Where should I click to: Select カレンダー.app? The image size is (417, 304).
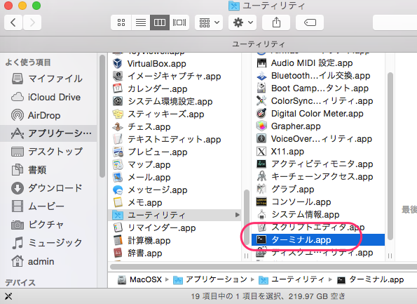point(175,89)
